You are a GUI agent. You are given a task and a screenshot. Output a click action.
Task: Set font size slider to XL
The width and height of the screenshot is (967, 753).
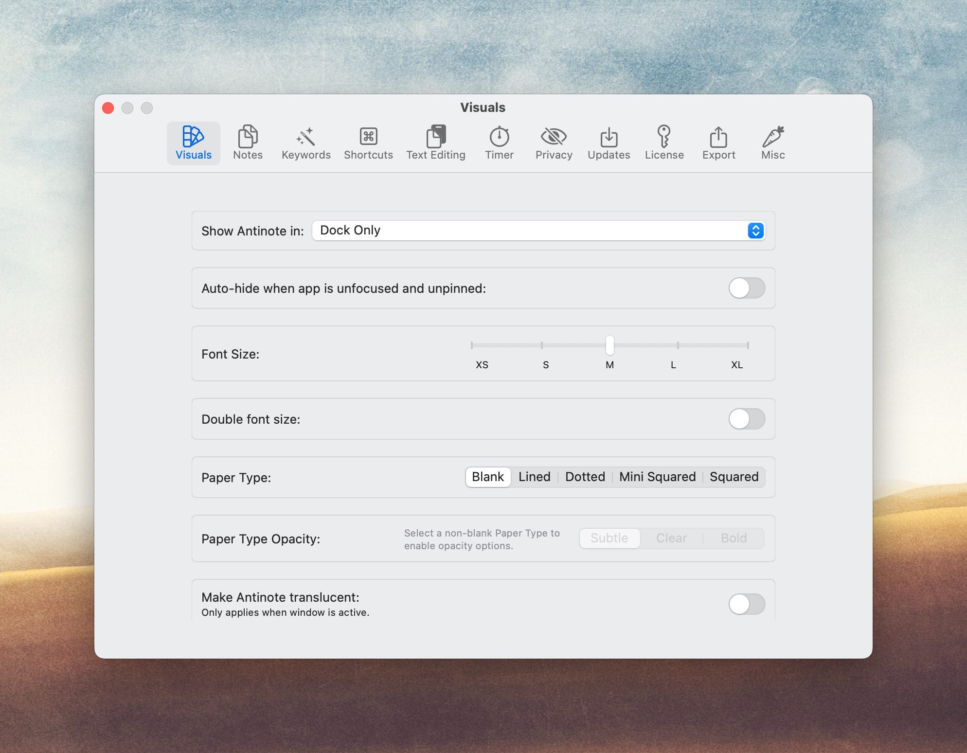tap(748, 345)
